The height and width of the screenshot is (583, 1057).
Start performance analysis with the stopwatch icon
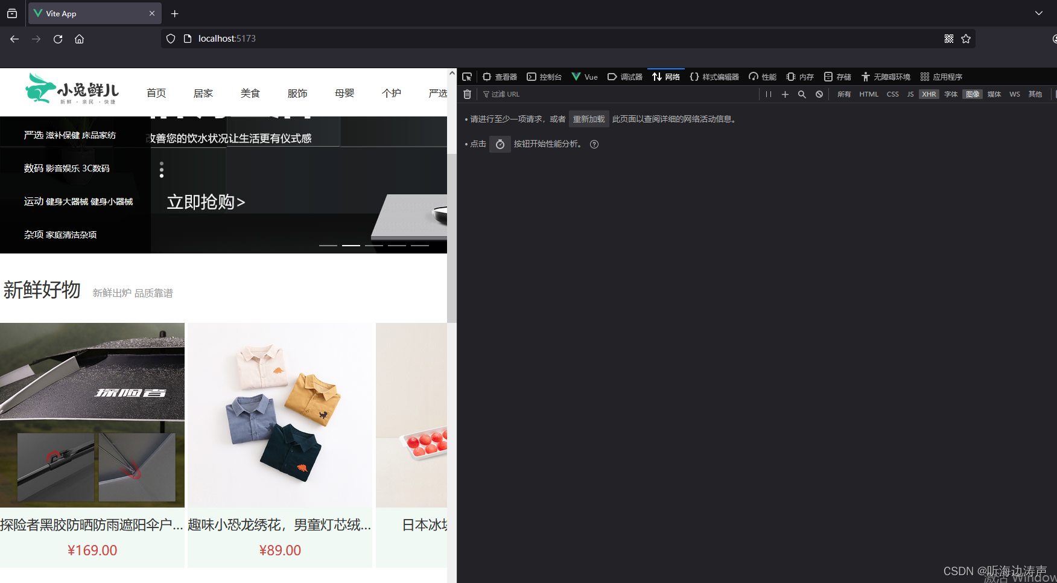tap(500, 144)
